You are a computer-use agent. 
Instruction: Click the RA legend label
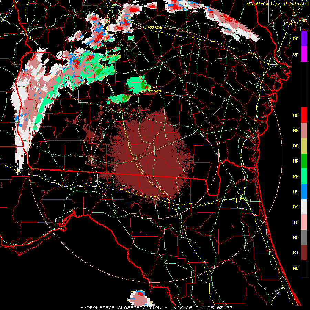(296, 176)
